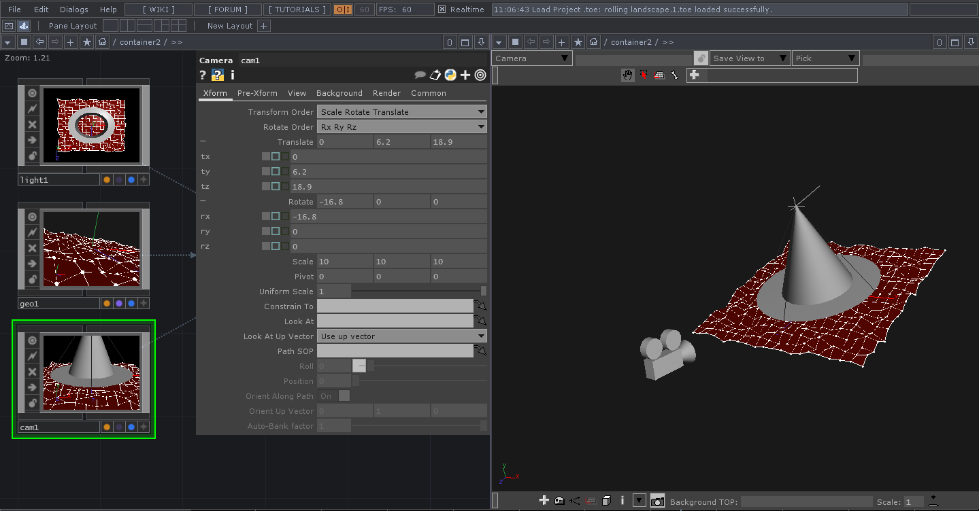
Task: Select the hand navigation tool in viewer
Action: pos(627,75)
